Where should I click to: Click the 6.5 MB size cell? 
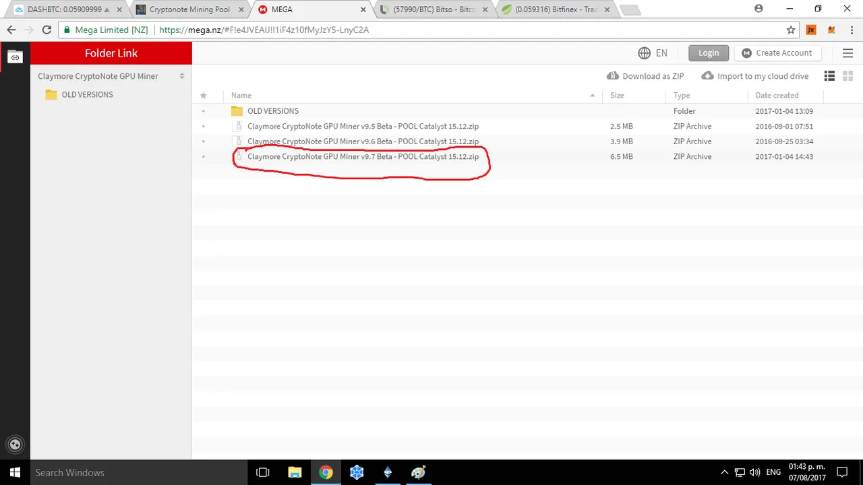(x=621, y=156)
